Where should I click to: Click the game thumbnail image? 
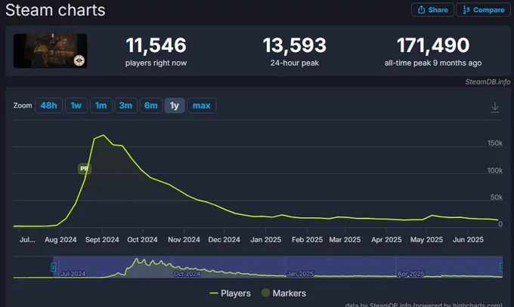tap(50, 51)
